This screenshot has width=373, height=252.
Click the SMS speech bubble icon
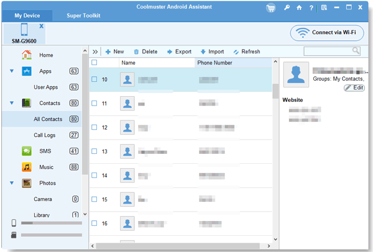(27, 151)
